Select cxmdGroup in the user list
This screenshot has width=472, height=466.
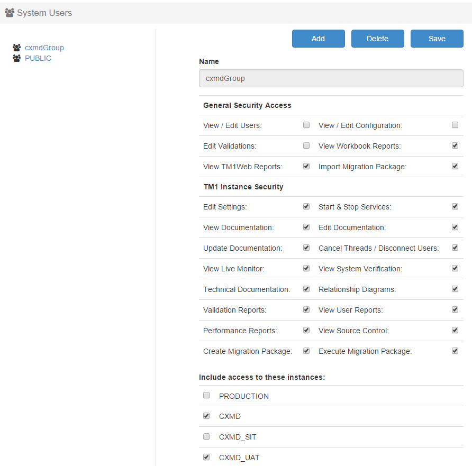coord(44,48)
